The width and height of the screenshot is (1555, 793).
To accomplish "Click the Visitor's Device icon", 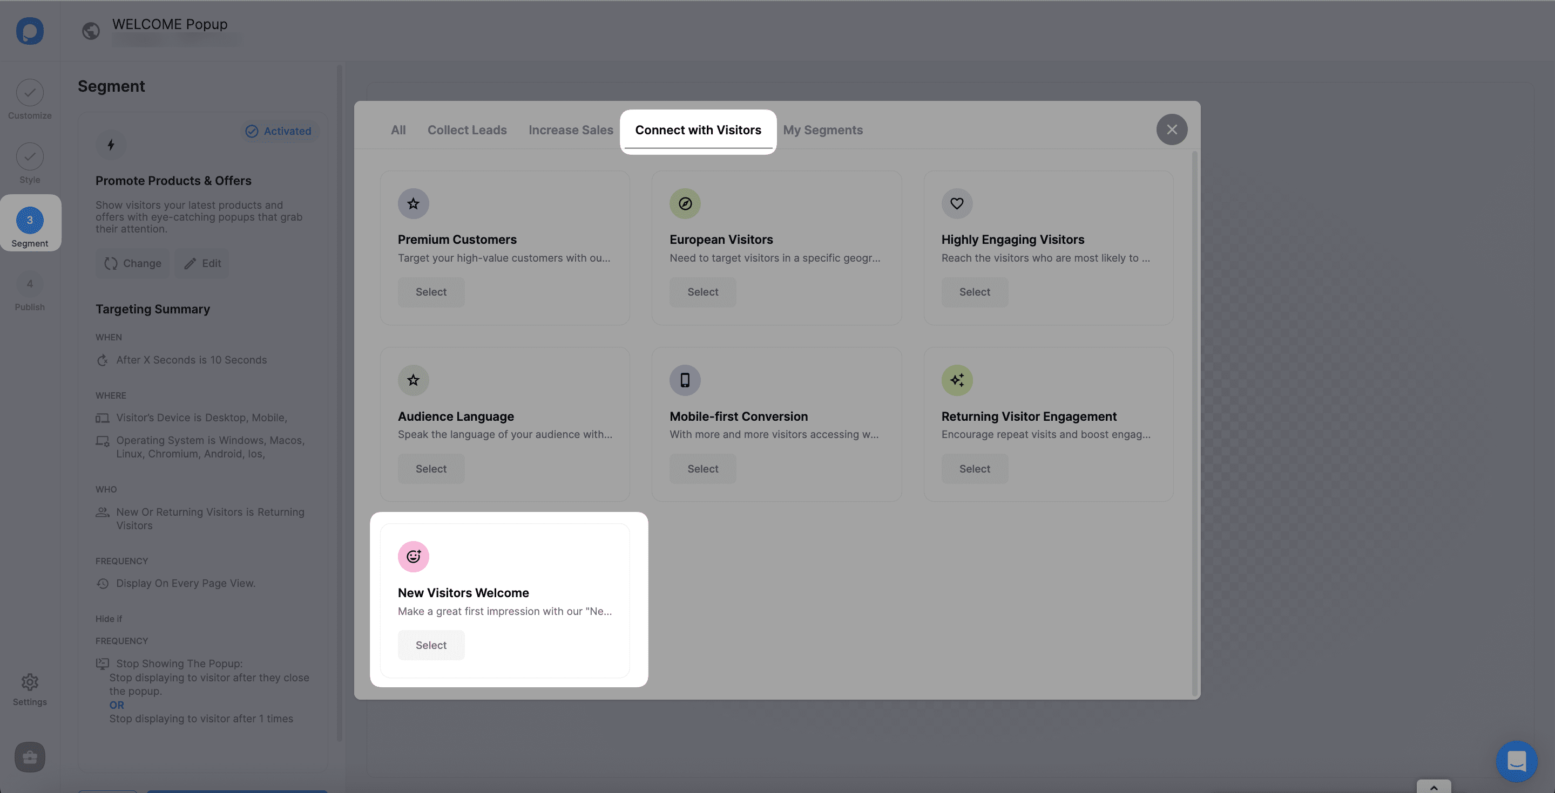I will 103,418.
